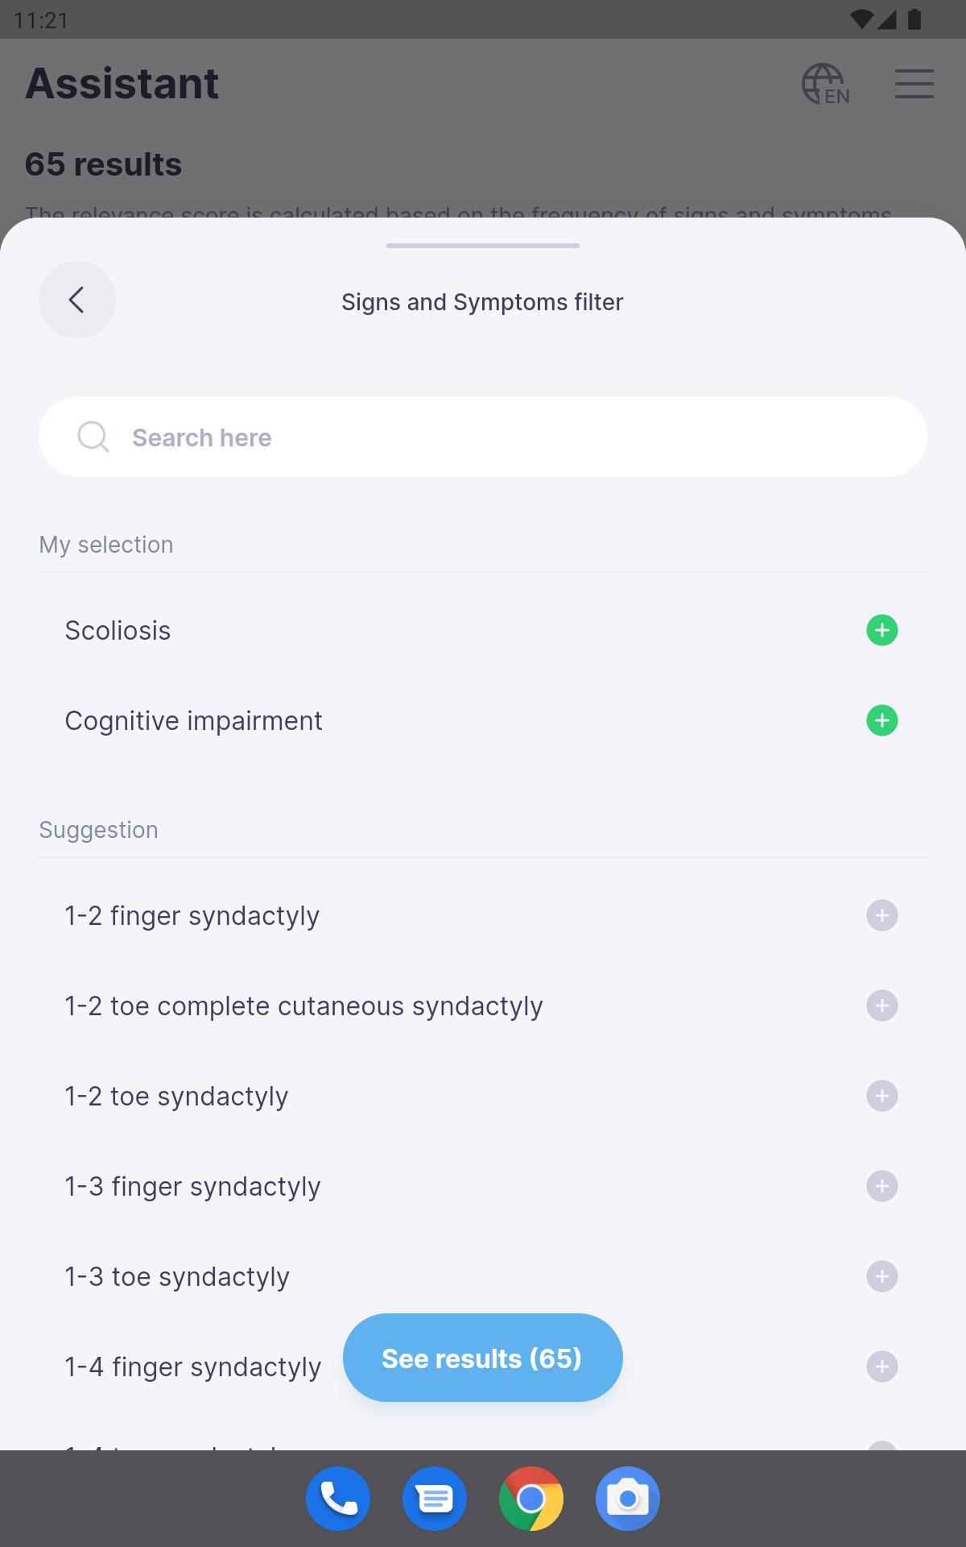The width and height of the screenshot is (966, 1547).
Task: Deselect Cognitive impairment symptom toggle
Action: [881, 720]
